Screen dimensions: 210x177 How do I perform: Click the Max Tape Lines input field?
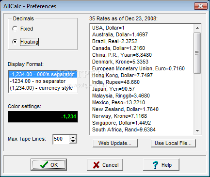[x=61, y=139]
